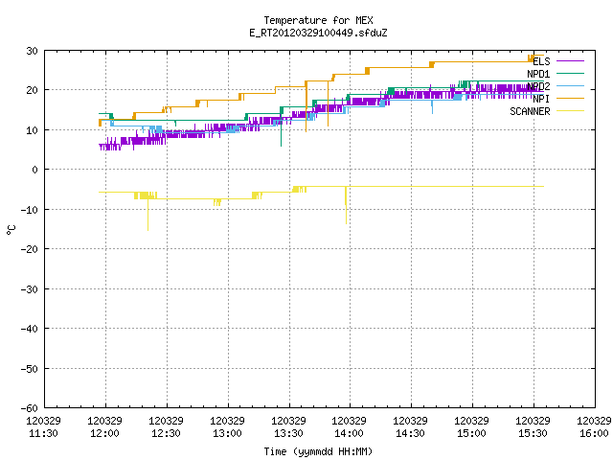Click the y-axis value -50
This screenshot has width=613, height=460.
(30, 369)
